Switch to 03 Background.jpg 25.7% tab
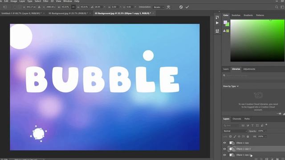 68,13
